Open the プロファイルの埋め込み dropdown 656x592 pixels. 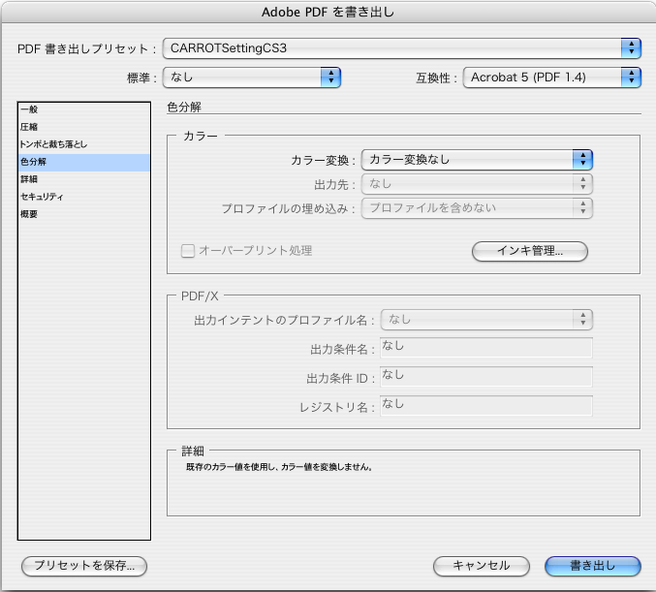pyautogui.click(x=477, y=208)
